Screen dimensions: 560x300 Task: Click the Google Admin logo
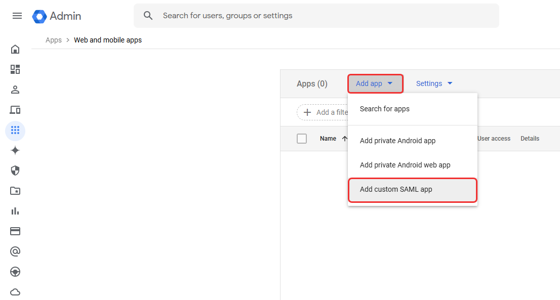(x=57, y=16)
